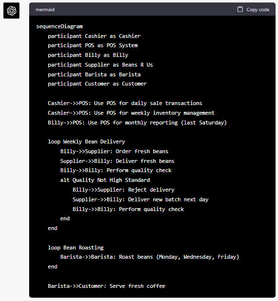This screenshot has width=278, height=301.
Task: Click the clipboard copy icon
Action: (240, 9)
